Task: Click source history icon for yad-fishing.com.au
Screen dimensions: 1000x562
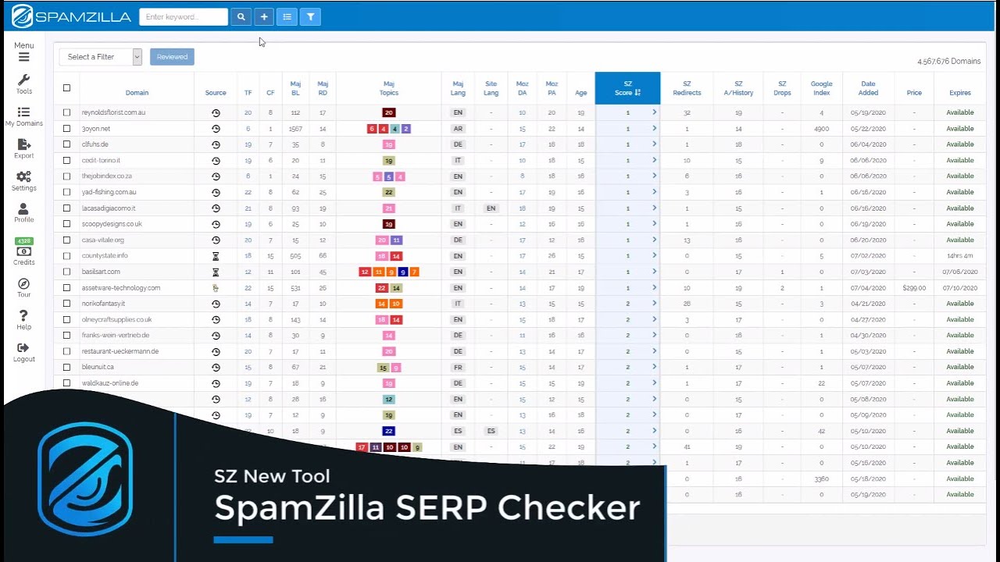Action: (216, 192)
